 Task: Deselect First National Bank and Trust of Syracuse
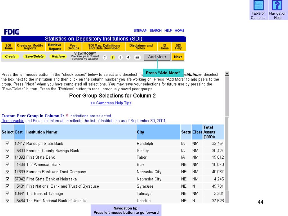coord(7,186)
